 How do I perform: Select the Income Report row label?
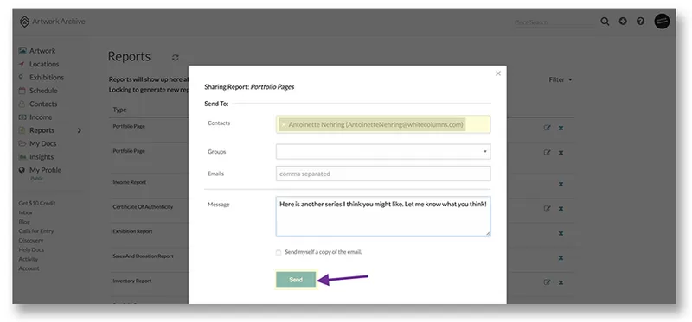click(x=129, y=182)
